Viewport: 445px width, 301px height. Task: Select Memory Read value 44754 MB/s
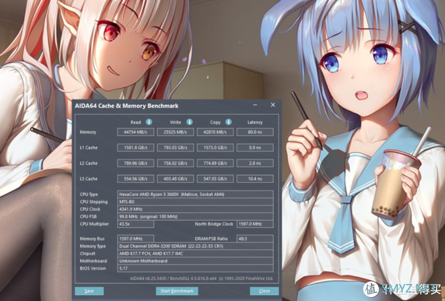pyautogui.click(x=135, y=132)
